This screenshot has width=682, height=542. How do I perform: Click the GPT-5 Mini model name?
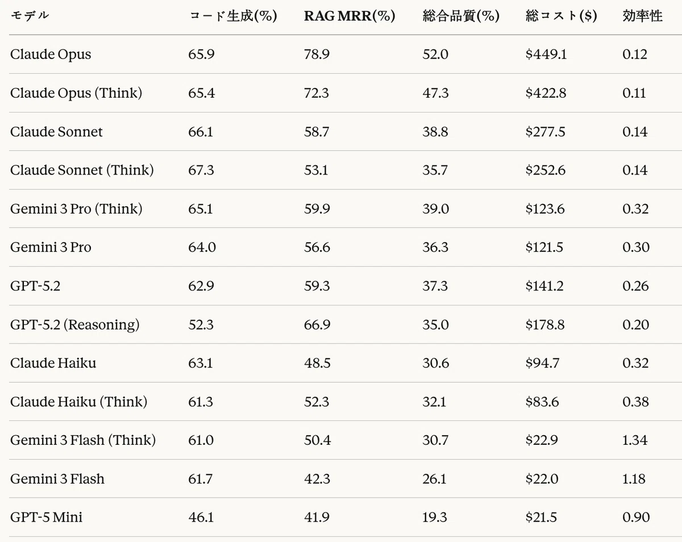pyautogui.click(x=46, y=517)
